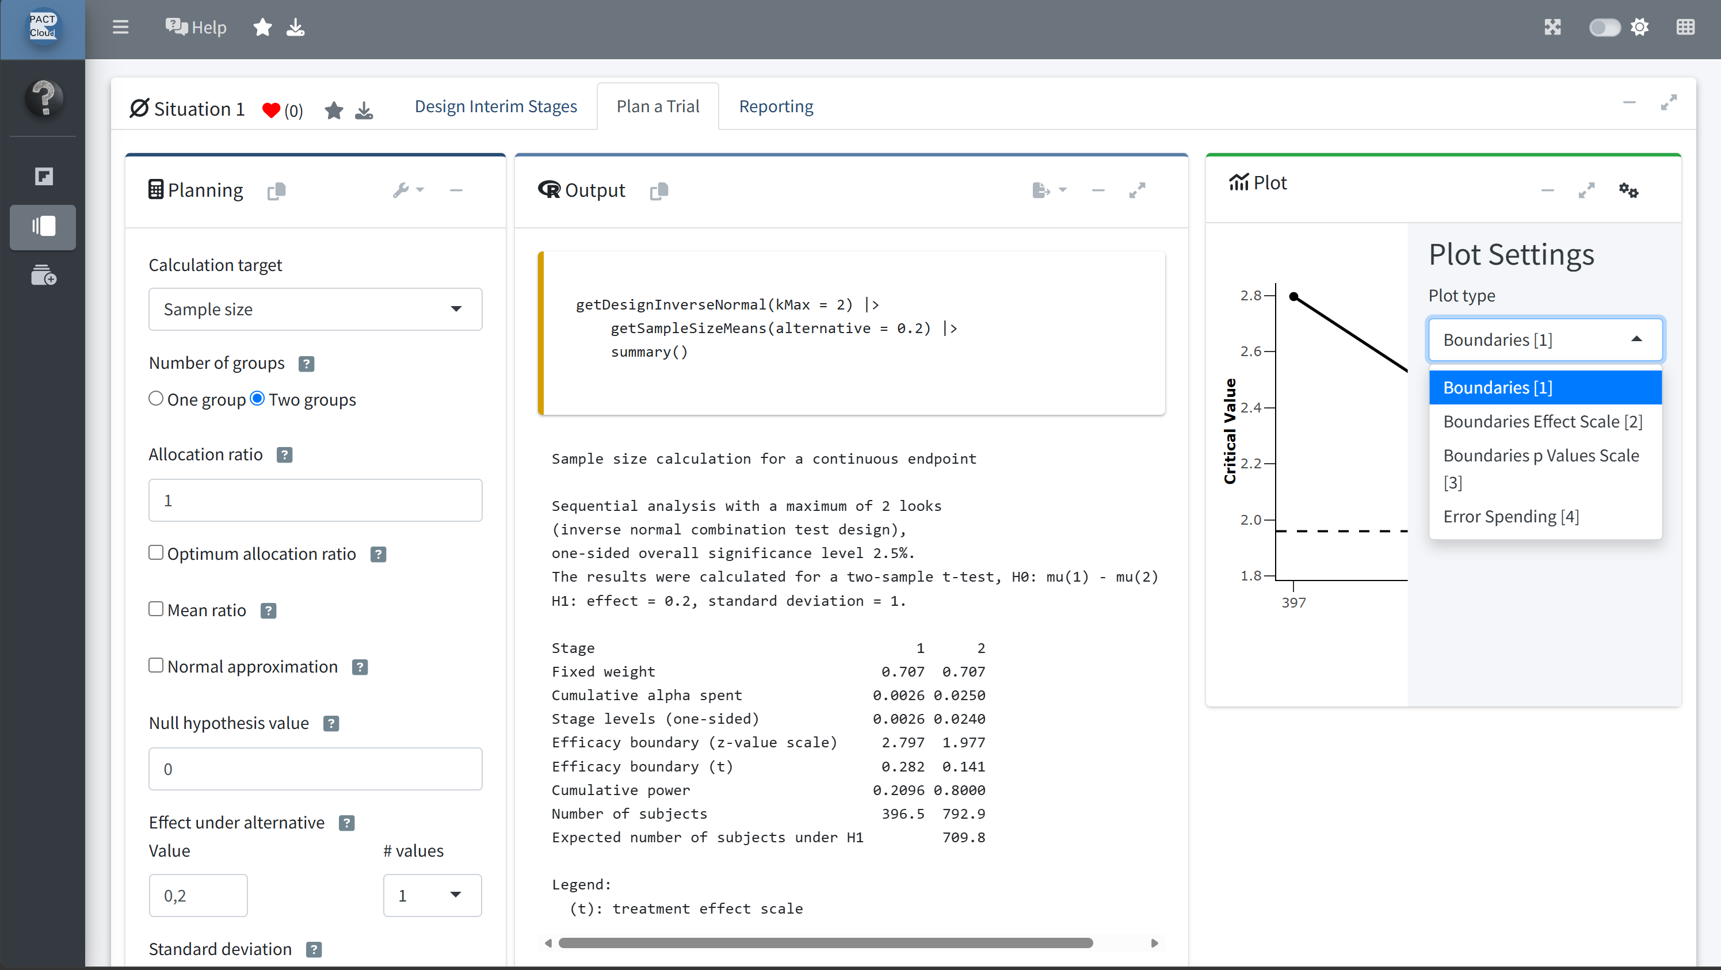
Task: Choose Boundaries p Values Scale [3] option
Action: [1544, 469]
